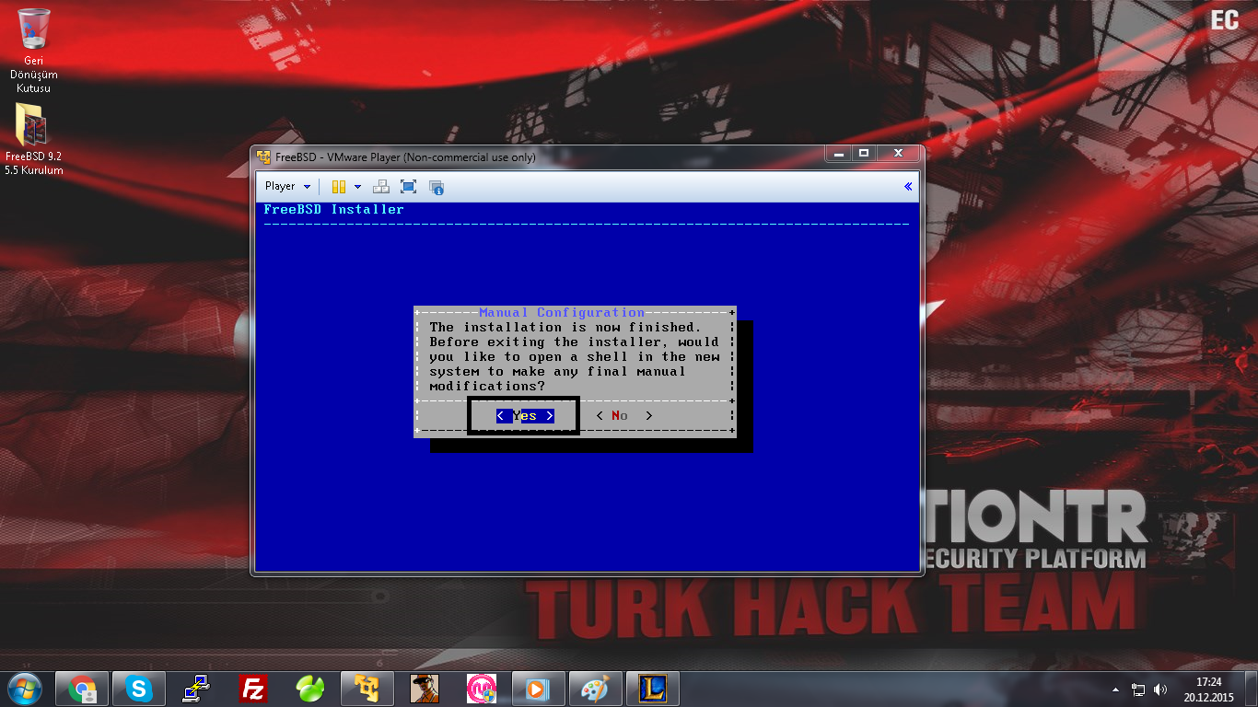Viewport: 1258px width, 707px height.
Task: Open Skype from the taskbar
Action: (139, 689)
